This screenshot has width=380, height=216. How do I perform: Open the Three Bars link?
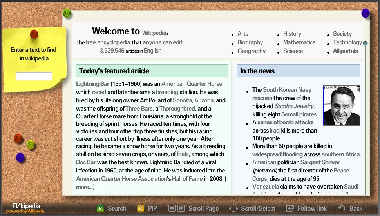[139, 109]
